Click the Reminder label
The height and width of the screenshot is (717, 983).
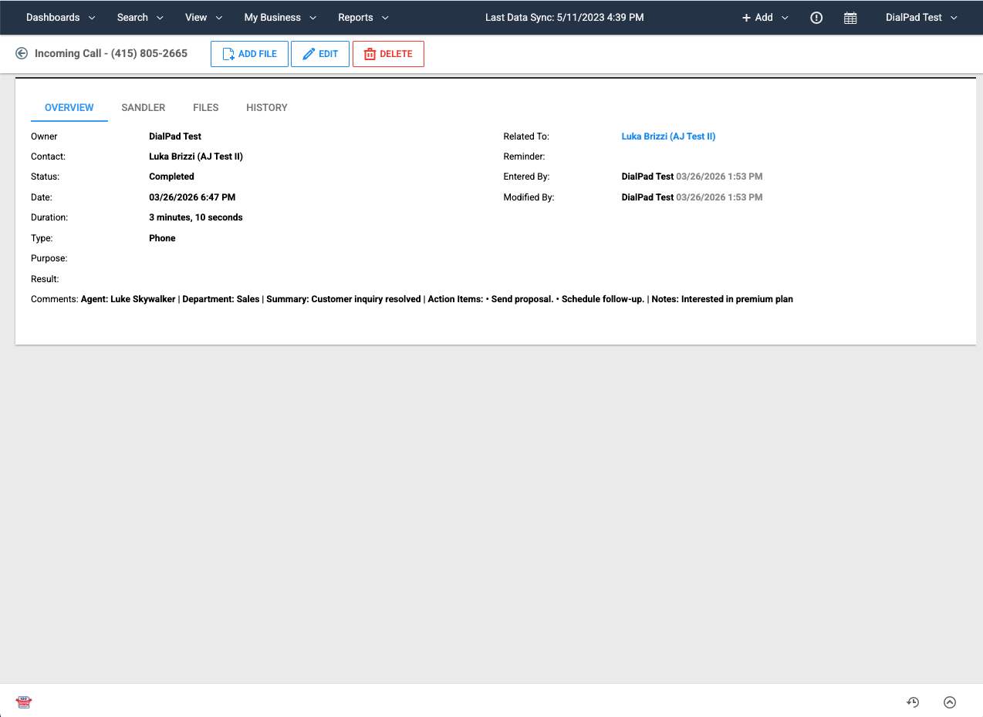pyautogui.click(x=525, y=157)
